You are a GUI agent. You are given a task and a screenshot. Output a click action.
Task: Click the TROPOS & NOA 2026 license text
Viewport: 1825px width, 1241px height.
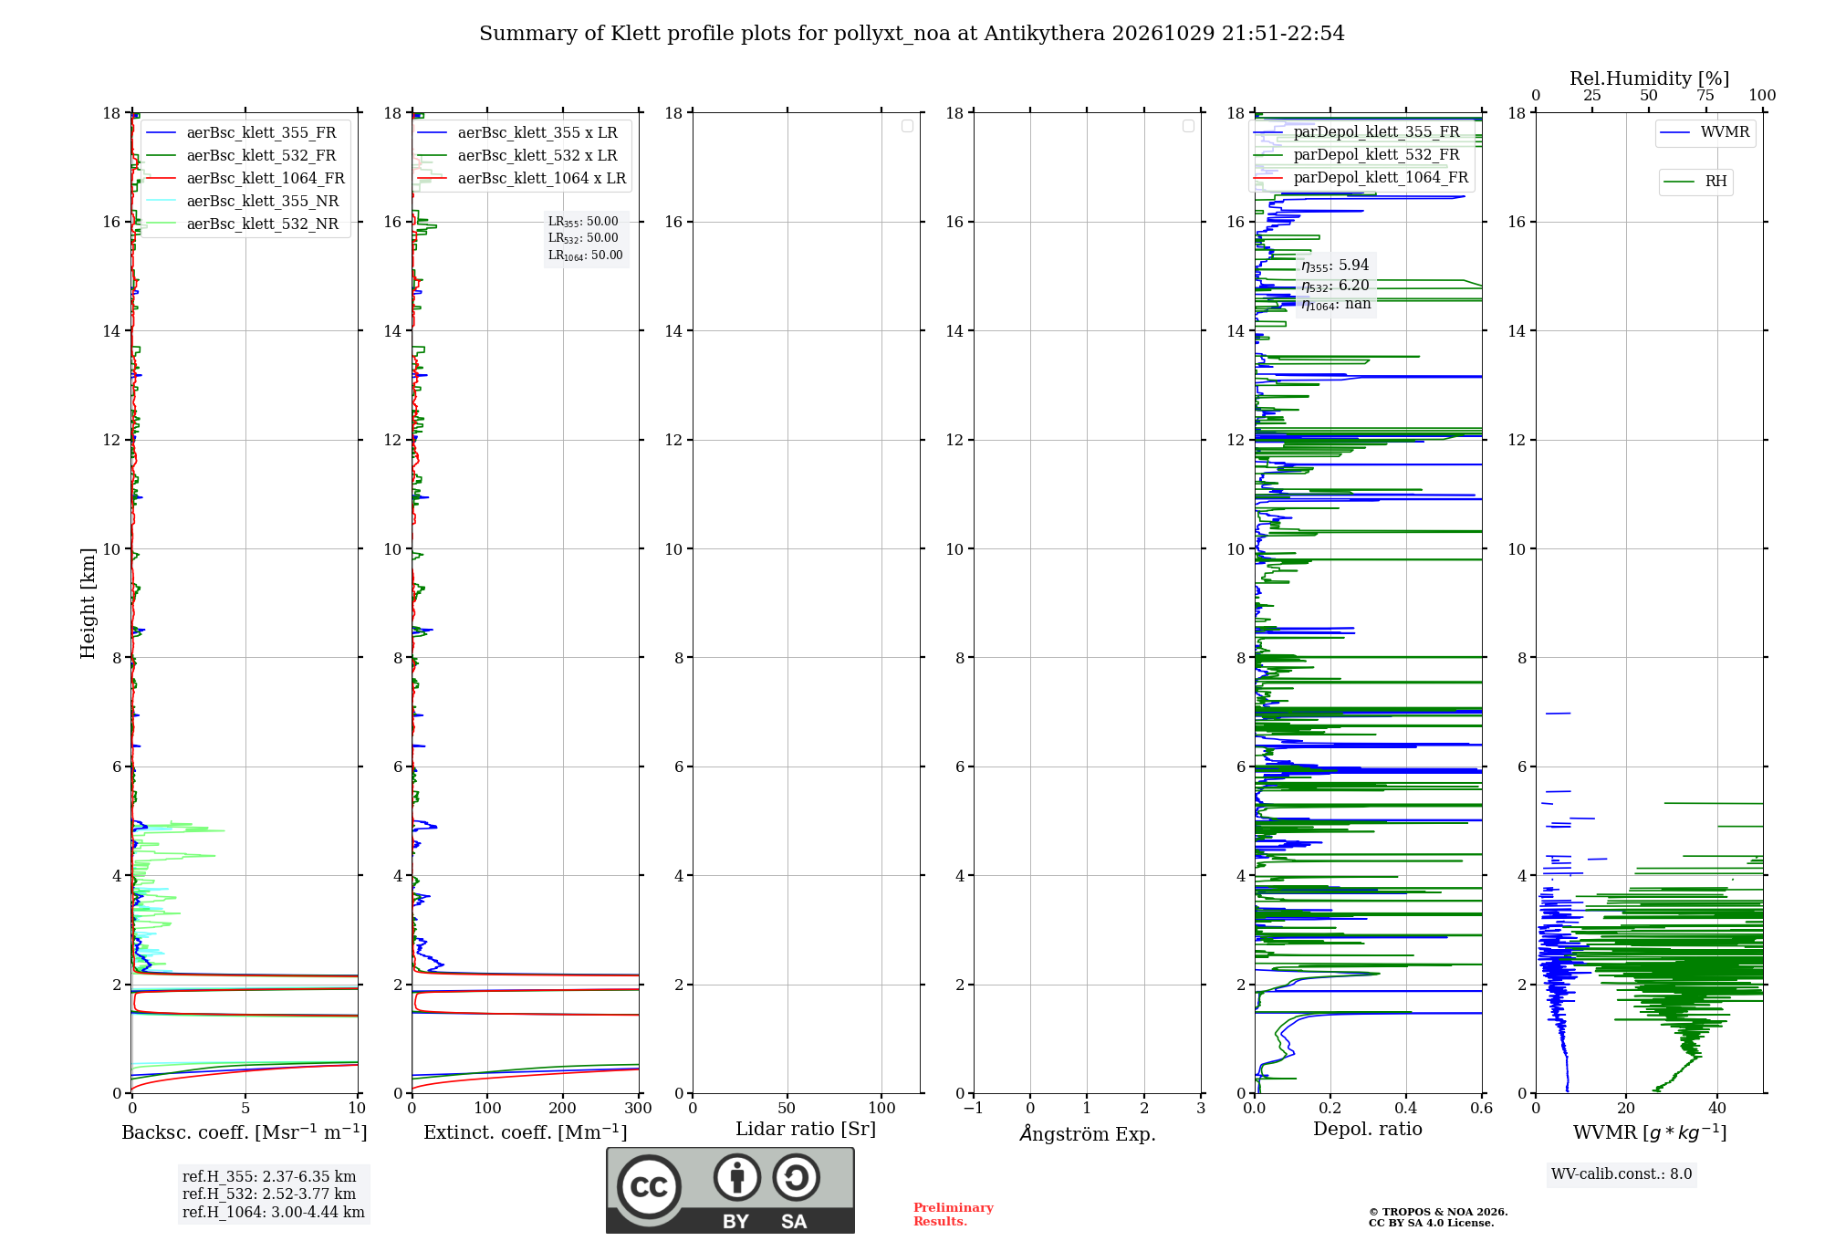1437,1217
